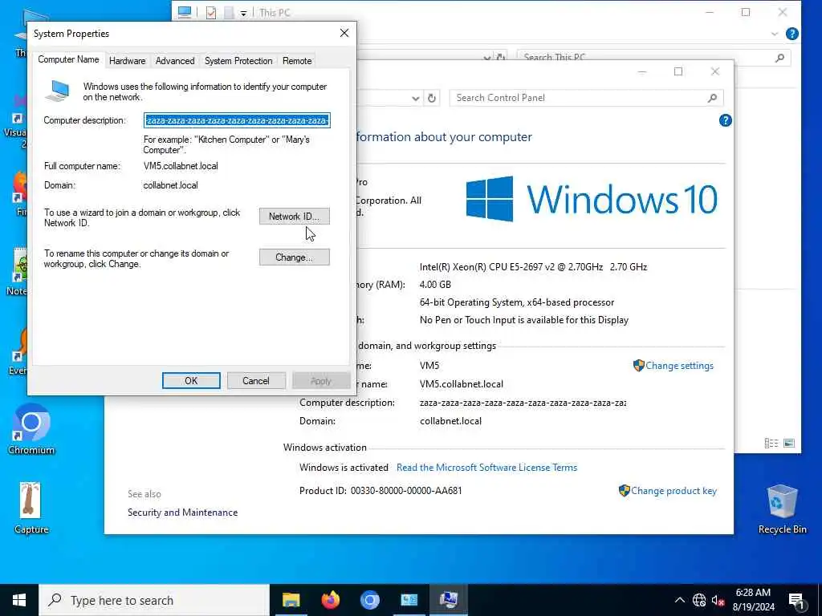Go to the Remote tab

point(297,61)
